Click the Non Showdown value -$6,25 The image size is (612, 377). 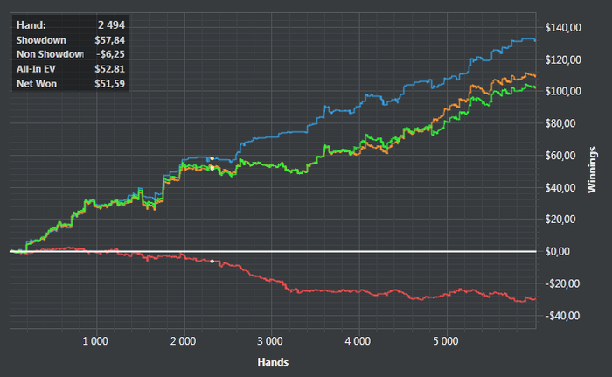tap(110, 54)
